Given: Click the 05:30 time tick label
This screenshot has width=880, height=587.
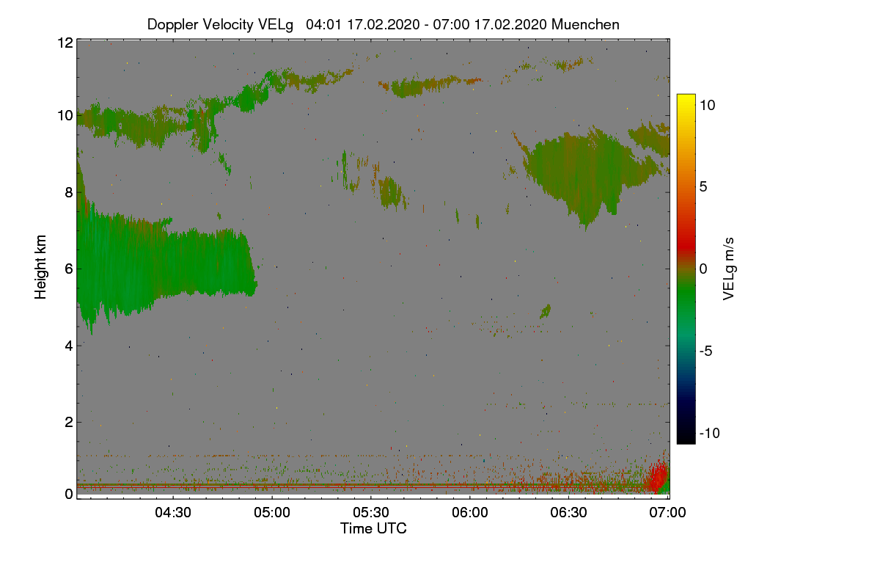Looking at the screenshot, I should pyautogui.click(x=371, y=512).
